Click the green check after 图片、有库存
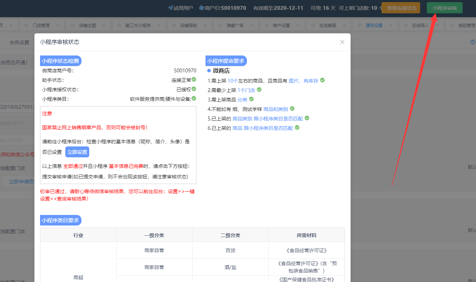The width and height of the screenshot is (476, 282). (x=322, y=80)
